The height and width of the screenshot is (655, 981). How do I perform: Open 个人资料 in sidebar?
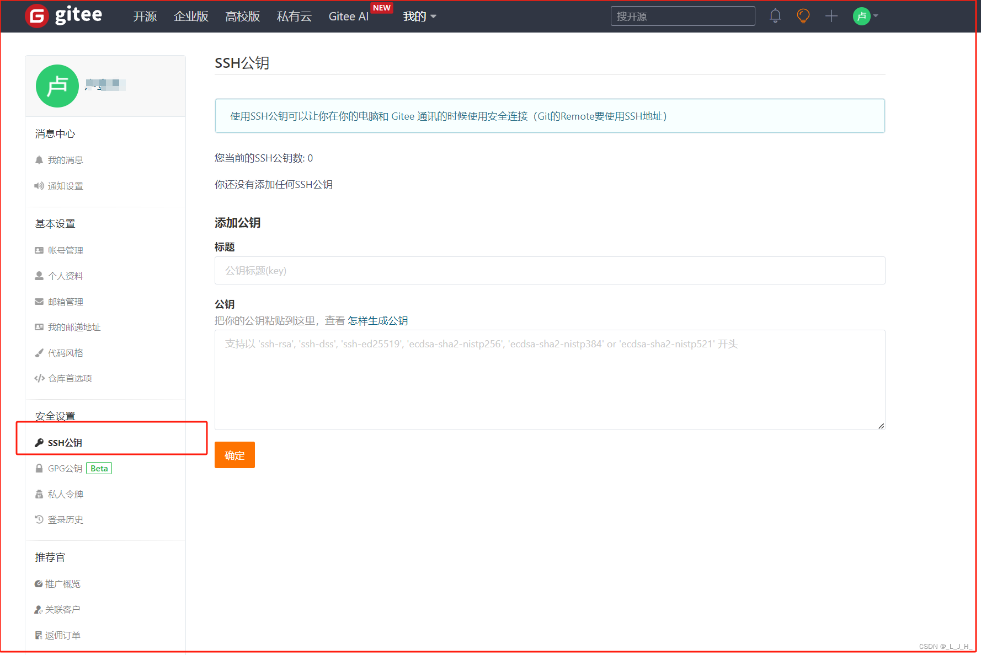tap(65, 276)
